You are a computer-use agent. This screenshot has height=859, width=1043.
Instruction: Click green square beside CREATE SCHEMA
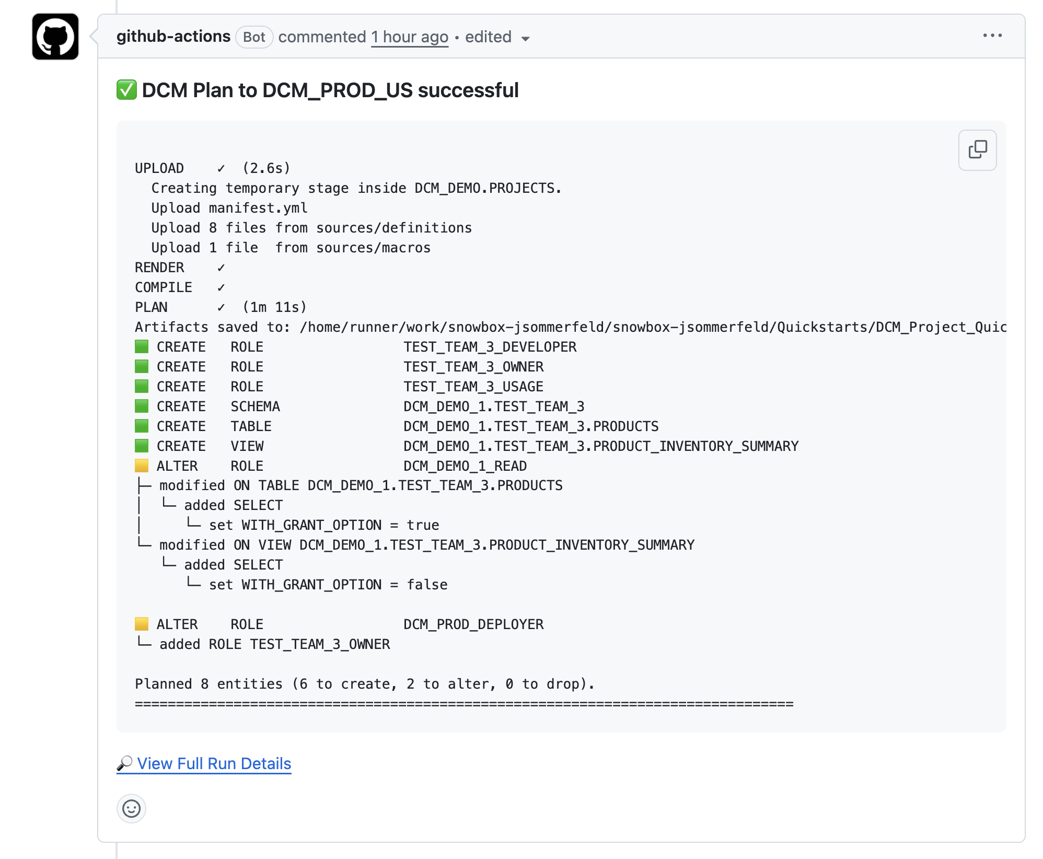142,406
